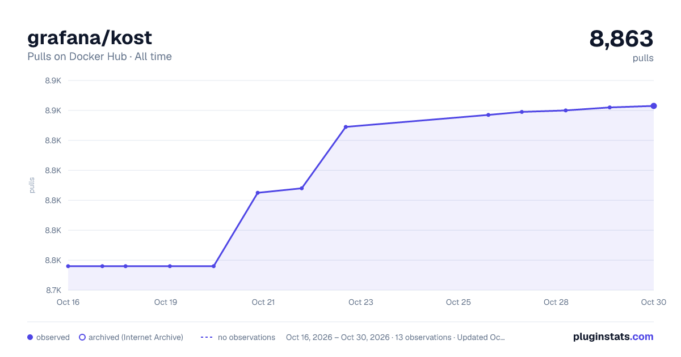Click the 'archived (Internet Archive)' legend label

(x=136, y=337)
